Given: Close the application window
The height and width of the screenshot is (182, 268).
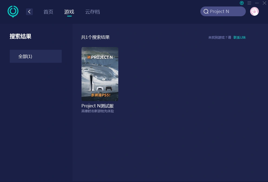Looking at the screenshot, I should [x=264, y=3].
